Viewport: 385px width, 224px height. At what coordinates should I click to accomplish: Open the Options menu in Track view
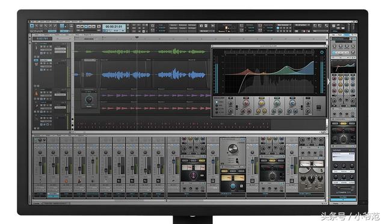pyautogui.click(x=47, y=35)
